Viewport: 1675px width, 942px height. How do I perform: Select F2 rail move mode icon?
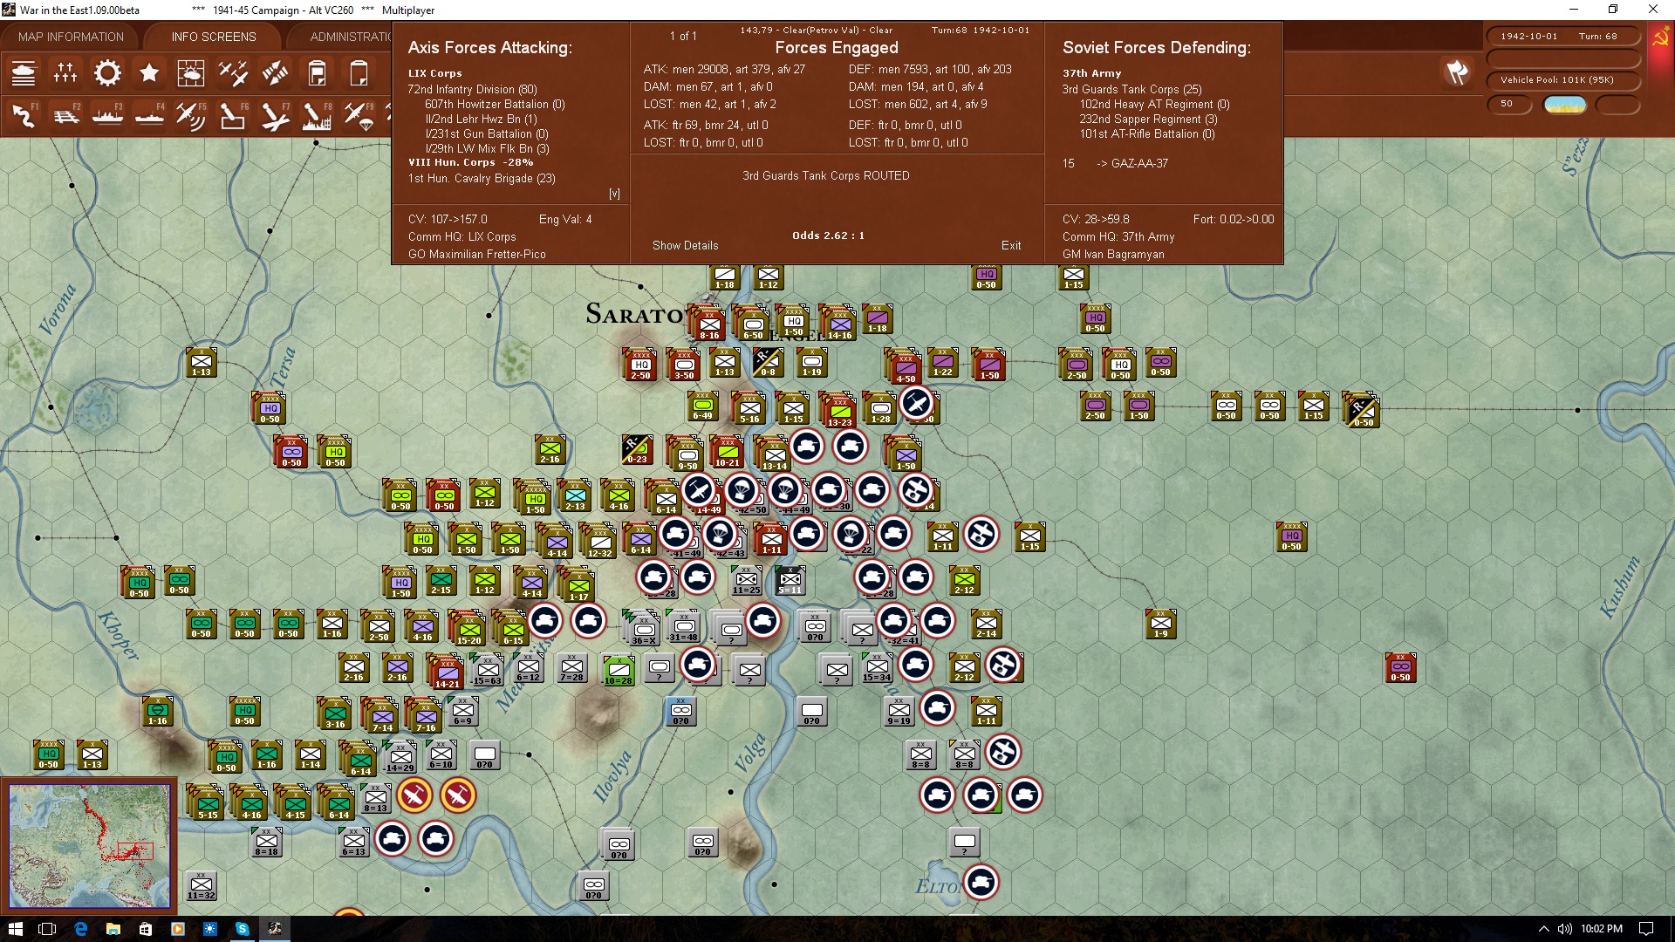[x=65, y=115]
